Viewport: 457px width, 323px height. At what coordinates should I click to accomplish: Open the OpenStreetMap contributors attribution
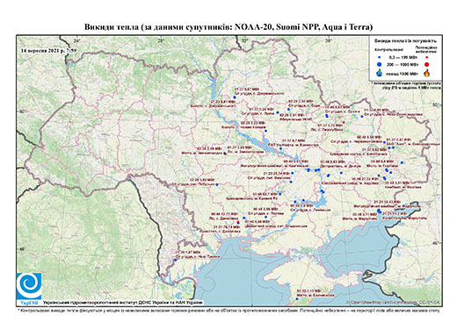393,302
